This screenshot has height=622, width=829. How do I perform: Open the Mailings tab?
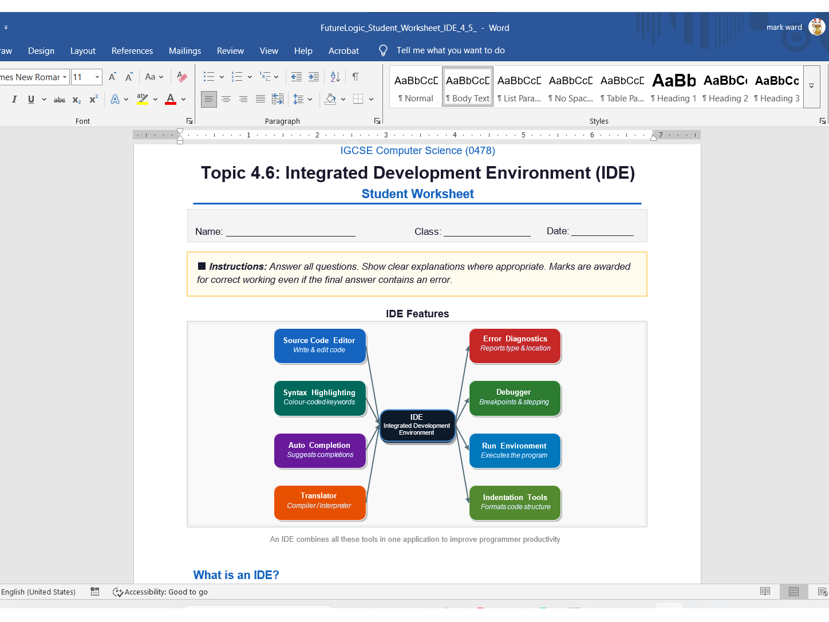click(185, 50)
